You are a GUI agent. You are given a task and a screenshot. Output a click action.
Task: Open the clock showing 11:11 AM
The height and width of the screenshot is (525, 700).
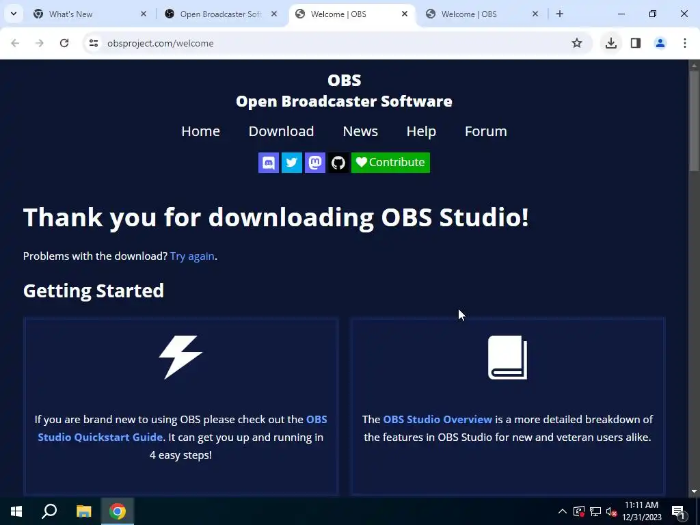[x=641, y=511]
